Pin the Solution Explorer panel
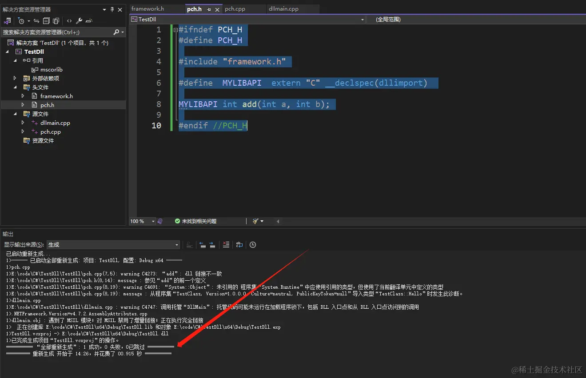586x378 pixels. [112, 9]
